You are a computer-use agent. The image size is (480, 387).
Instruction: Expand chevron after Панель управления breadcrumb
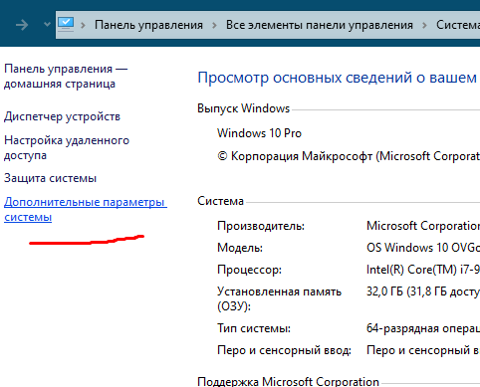click(214, 25)
